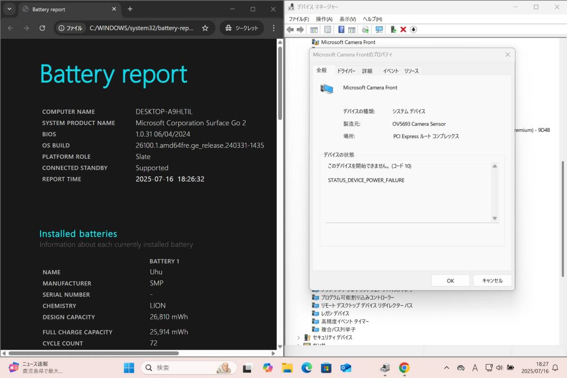The width and height of the screenshot is (567, 378).
Task: Go back in the Chrome browser
Action: (x=10, y=28)
